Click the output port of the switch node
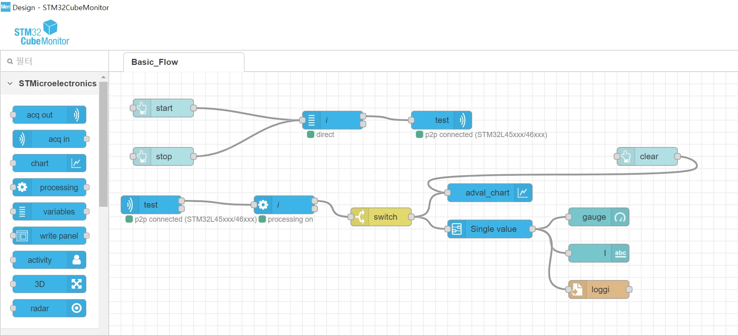 (411, 217)
